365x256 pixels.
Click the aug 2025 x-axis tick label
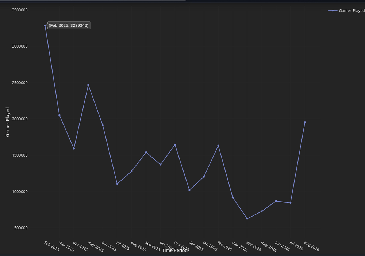[138, 246]
